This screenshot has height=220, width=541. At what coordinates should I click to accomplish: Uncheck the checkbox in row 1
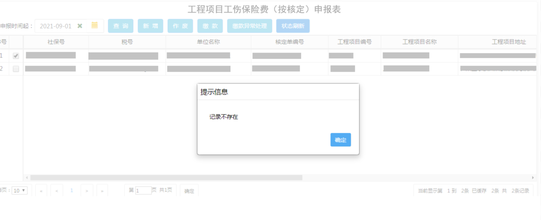pos(16,56)
